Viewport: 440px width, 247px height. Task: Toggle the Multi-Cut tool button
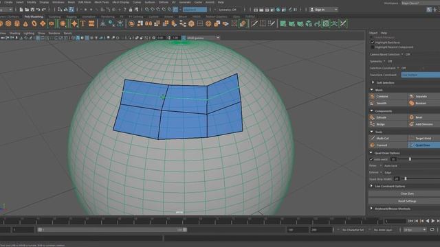[x=388, y=139]
